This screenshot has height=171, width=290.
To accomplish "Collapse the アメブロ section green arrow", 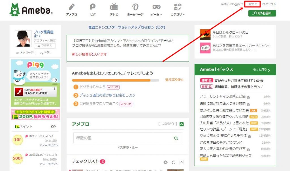I will pyautogui.click(x=182, y=124).
